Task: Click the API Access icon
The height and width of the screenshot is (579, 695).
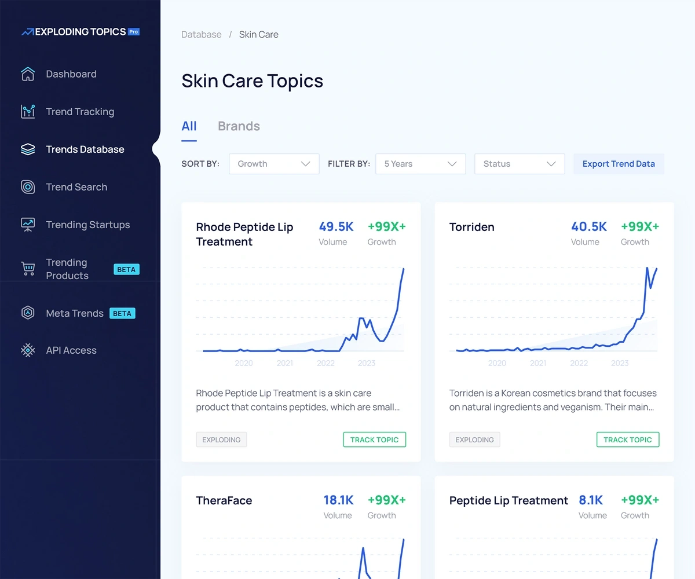Action: pyautogui.click(x=28, y=350)
